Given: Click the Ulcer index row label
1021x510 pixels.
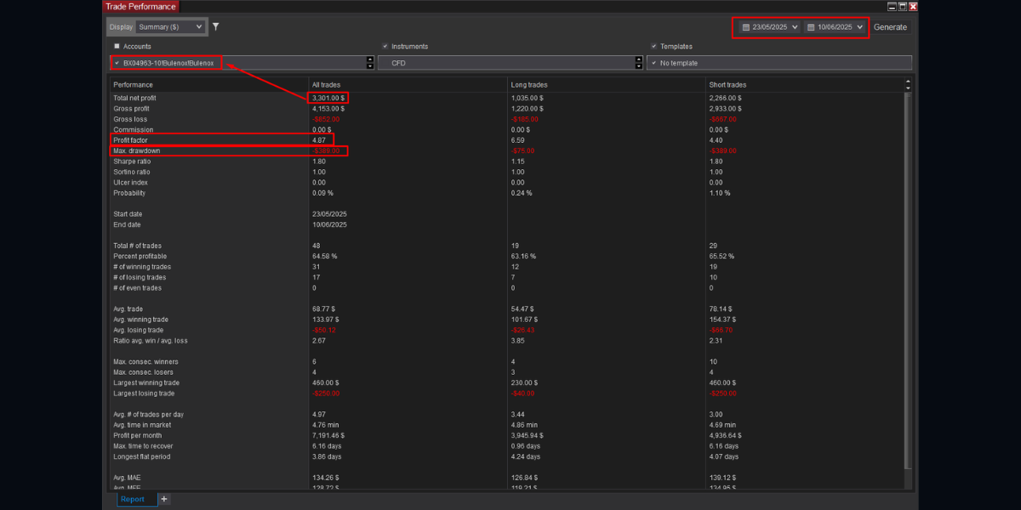Looking at the screenshot, I should click(x=130, y=183).
